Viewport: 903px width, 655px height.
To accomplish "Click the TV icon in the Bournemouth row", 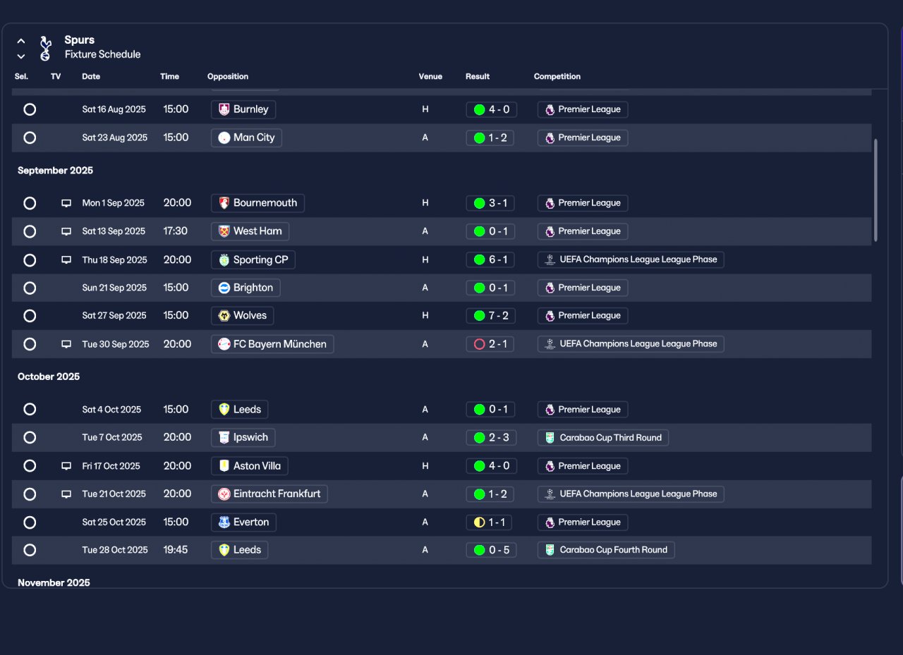I will pos(66,203).
